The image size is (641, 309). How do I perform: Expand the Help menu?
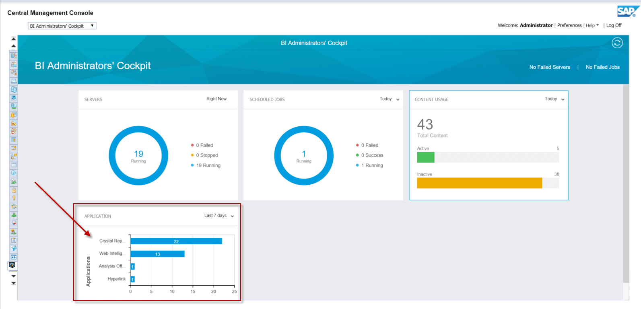[592, 25]
